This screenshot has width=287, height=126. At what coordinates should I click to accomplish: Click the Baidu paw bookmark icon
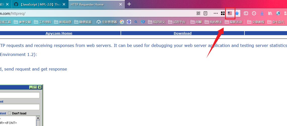tap(129, 22)
